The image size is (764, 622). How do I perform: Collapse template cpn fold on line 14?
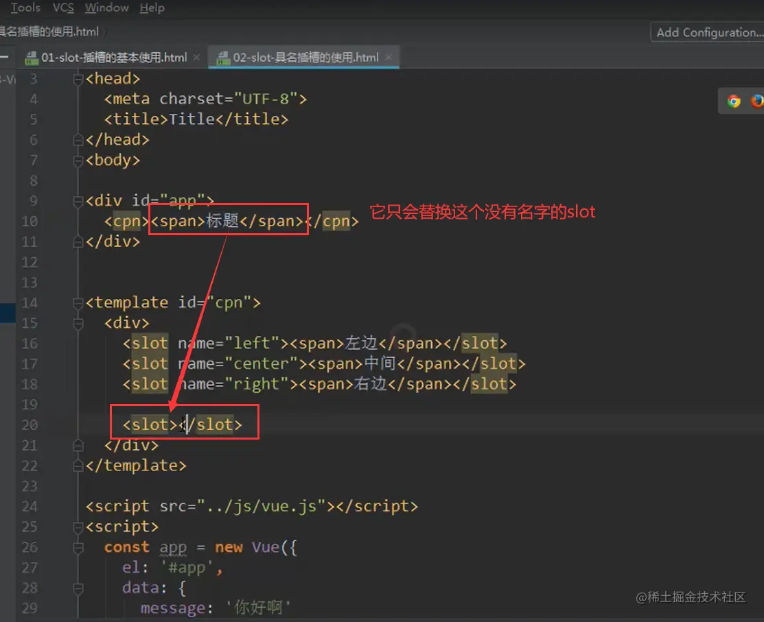pos(78,303)
